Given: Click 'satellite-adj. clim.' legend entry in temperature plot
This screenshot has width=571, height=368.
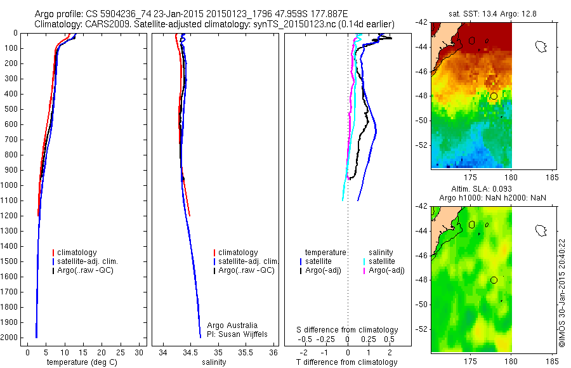Looking at the screenshot, I should tap(88, 261).
